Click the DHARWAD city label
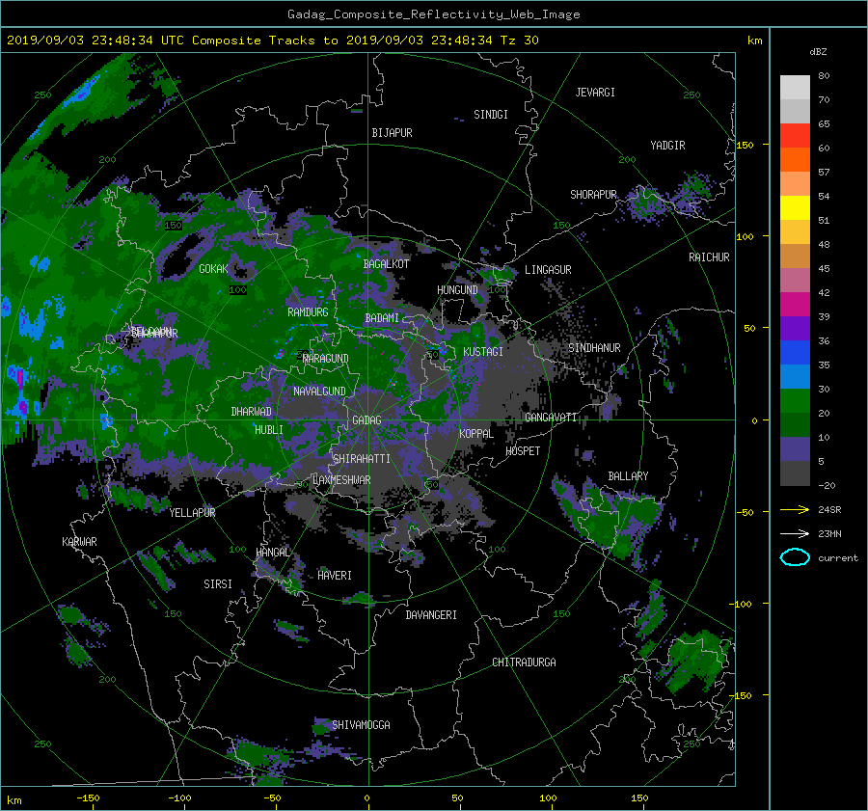Viewport: 868px width, 811px height. coord(252,412)
